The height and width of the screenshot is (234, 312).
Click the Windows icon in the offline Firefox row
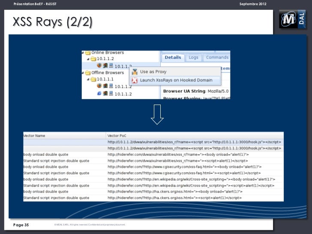coord(105,86)
